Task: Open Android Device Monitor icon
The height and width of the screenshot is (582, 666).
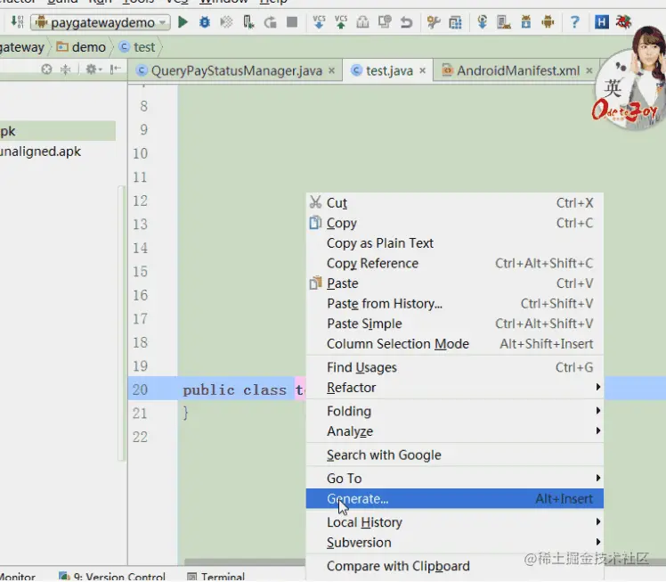Action: click(548, 21)
